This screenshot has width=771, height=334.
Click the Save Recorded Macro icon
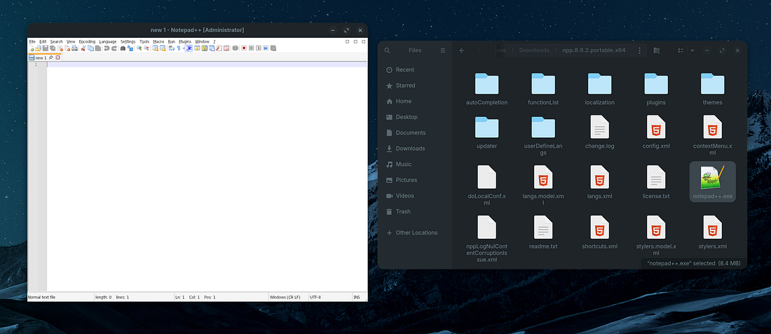[x=273, y=48]
